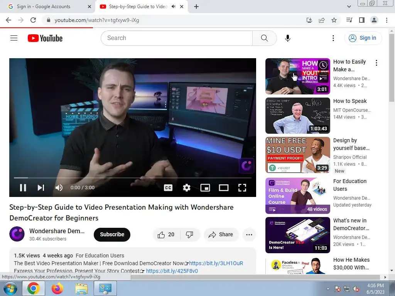Enter fullscreen video mode
The image size is (395, 296).
[x=242, y=188]
